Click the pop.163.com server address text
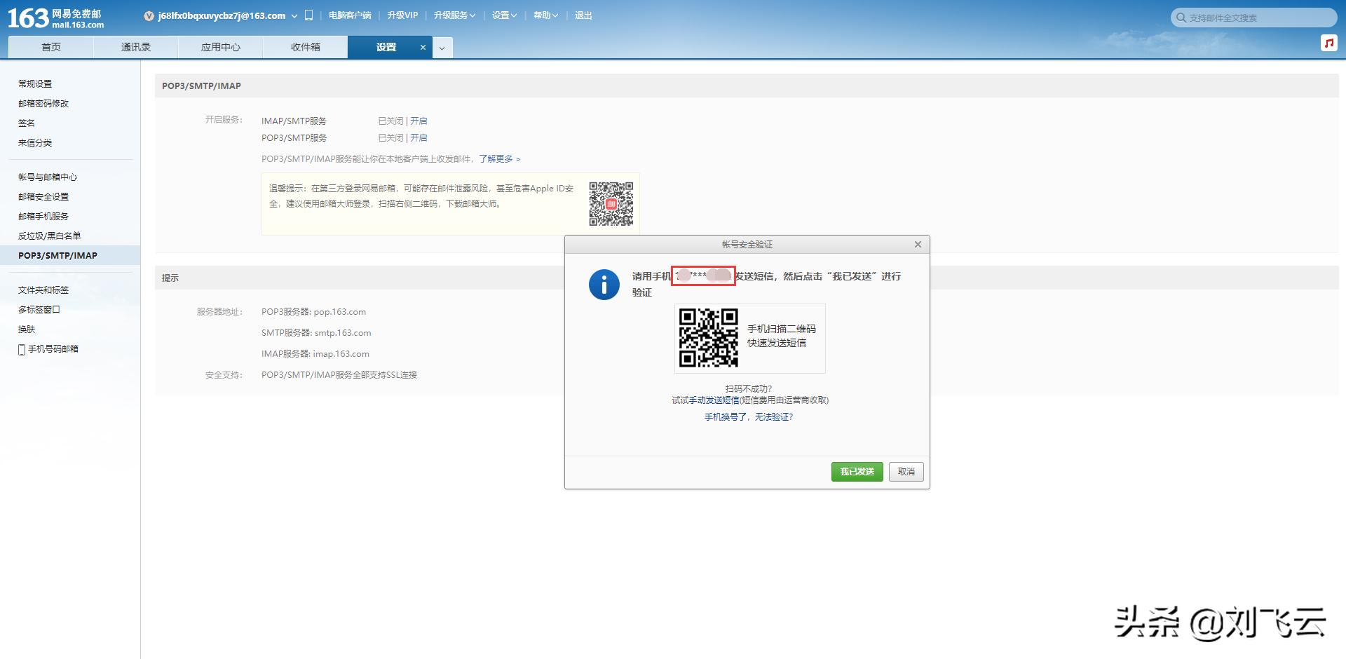The image size is (1346, 659). click(340, 312)
